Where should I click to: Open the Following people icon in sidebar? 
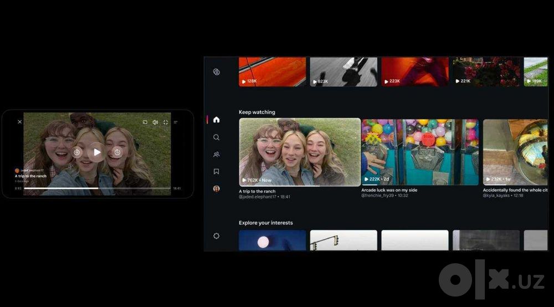[217, 155]
